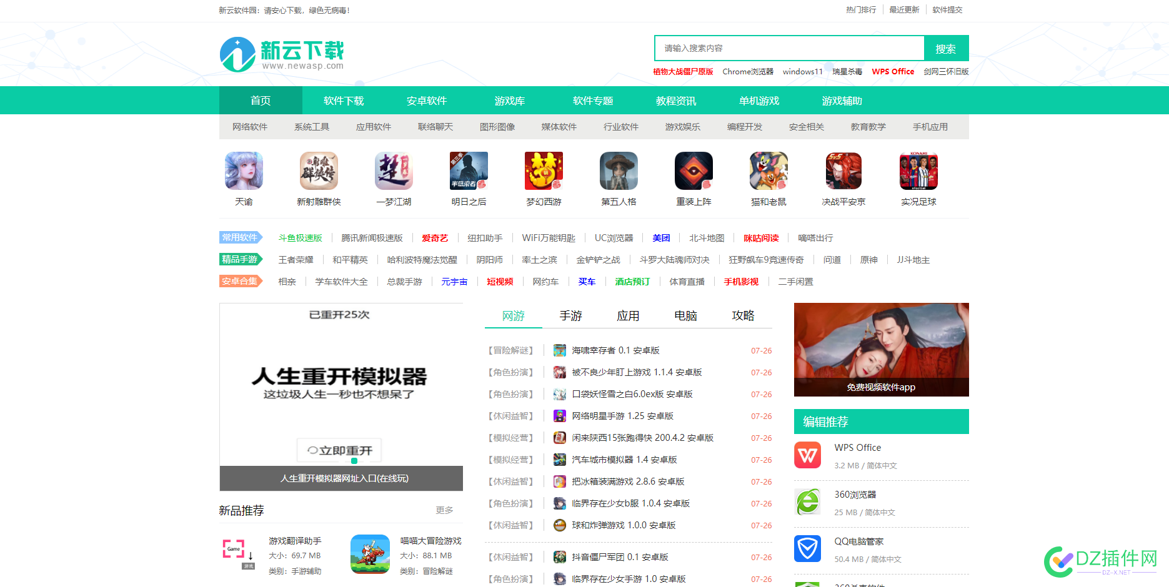This screenshot has height=587, width=1169.
Task: Open the 手机应用 category
Action: tap(930, 127)
